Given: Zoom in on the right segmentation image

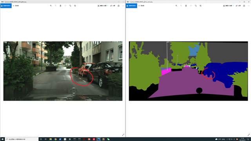Looking at the screenshot, I should point(176,6).
